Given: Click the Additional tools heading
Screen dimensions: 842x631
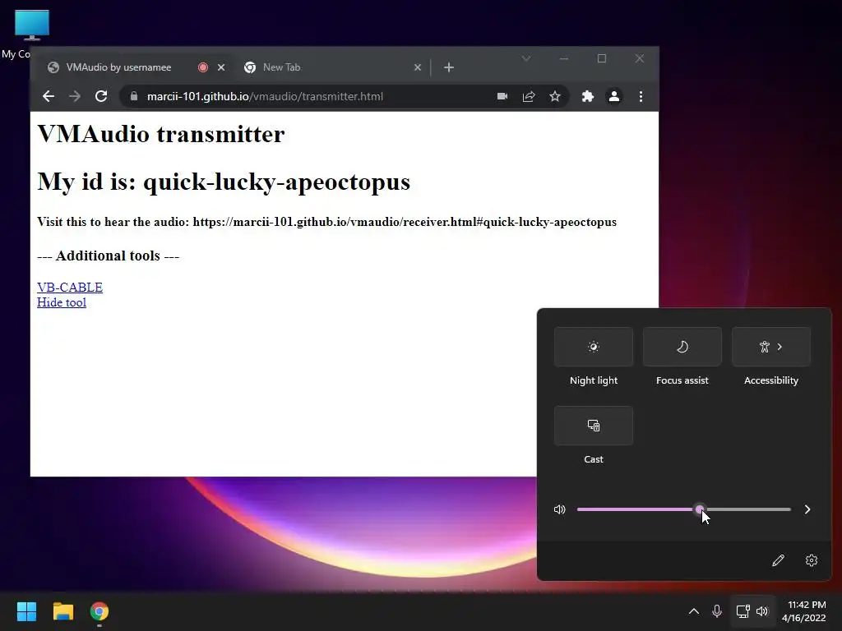Looking at the screenshot, I should coord(108,256).
